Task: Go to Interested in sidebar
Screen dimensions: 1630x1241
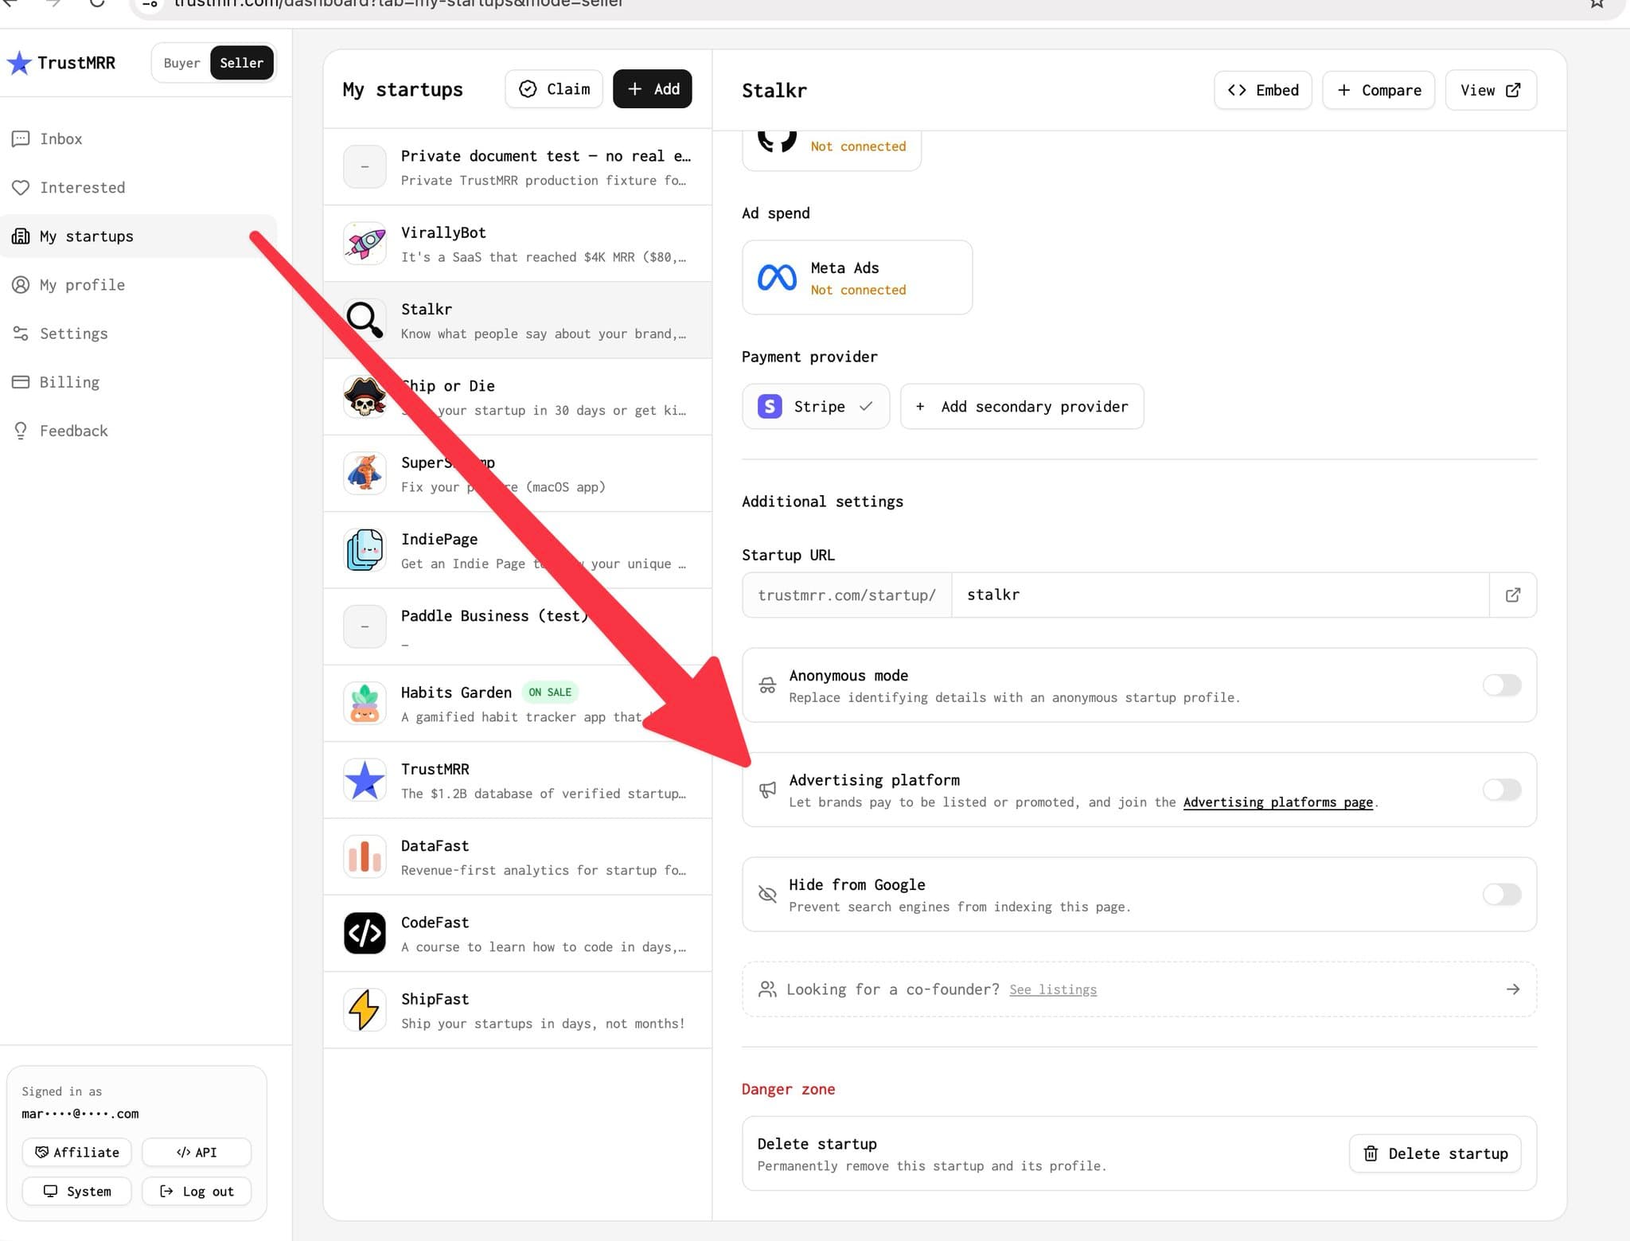Action: coord(138,187)
